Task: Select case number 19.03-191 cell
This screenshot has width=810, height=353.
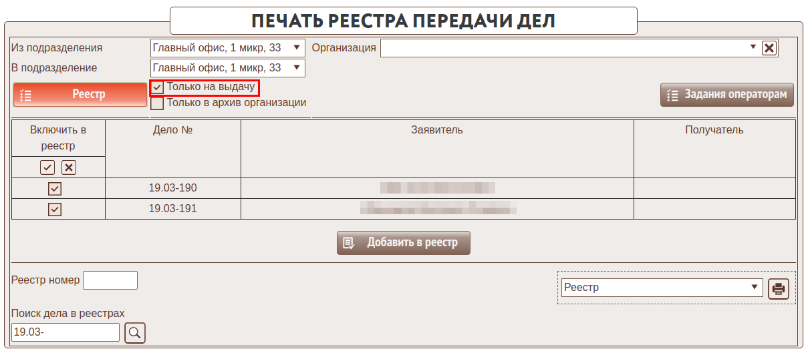Action: 172,209
